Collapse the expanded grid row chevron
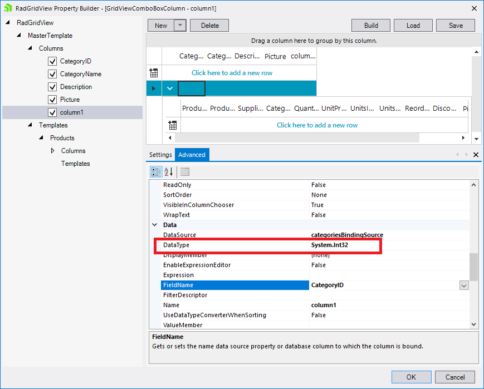484x389 pixels. pos(170,88)
